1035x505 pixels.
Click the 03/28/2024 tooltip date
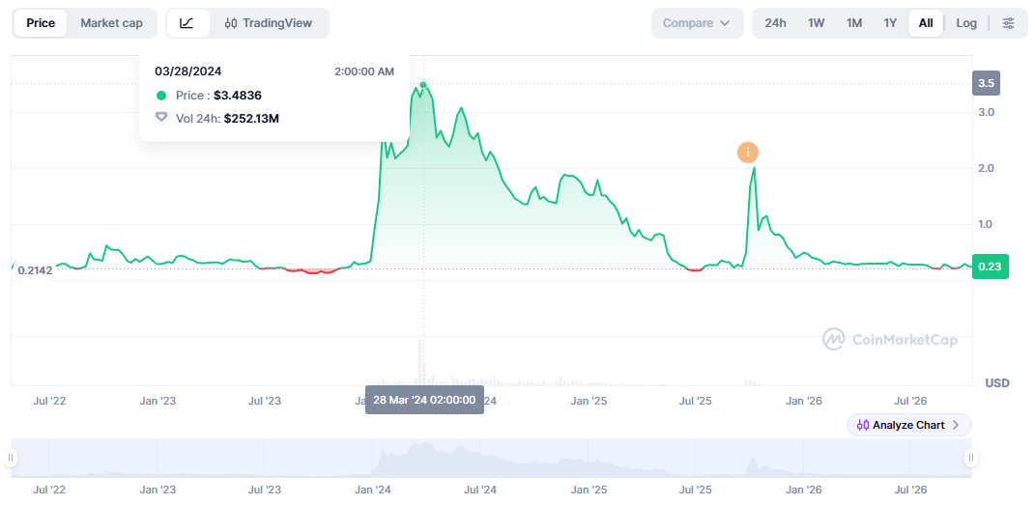tap(188, 71)
